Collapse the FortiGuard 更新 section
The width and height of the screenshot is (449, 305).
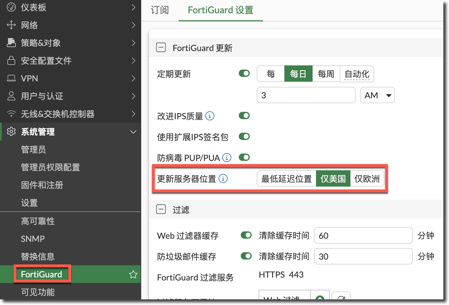(161, 48)
